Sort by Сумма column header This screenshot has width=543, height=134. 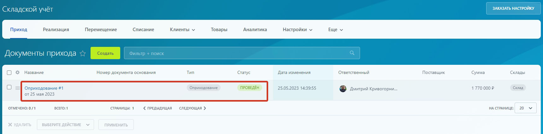point(478,73)
